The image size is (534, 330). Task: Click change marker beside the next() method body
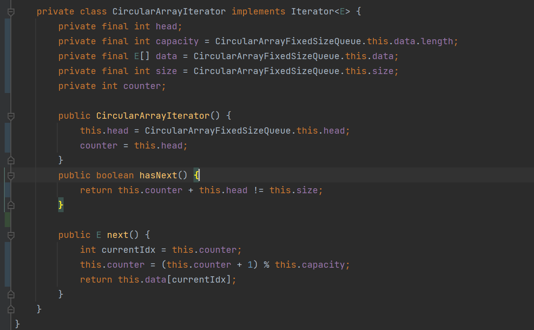click(x=7, y=264)
